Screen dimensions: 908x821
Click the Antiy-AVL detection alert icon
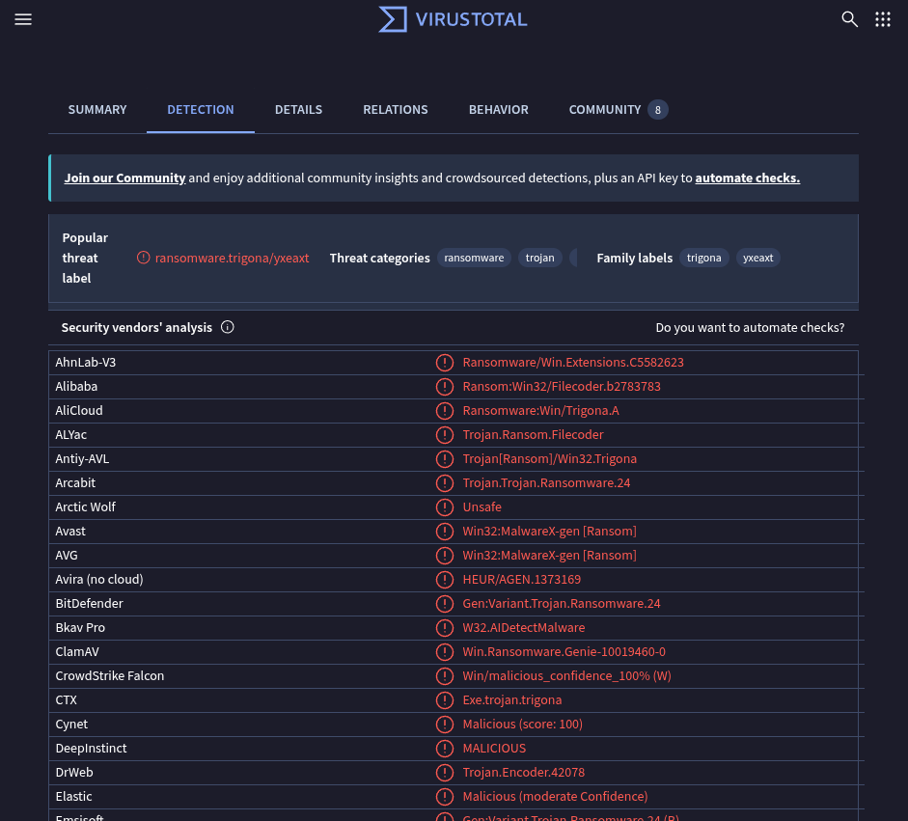pyautogui.click(x=445, y=459)
